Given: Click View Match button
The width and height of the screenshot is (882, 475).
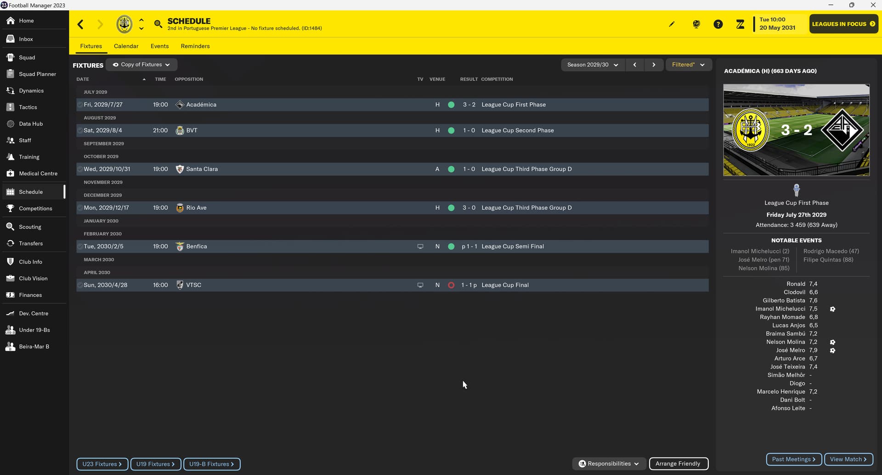Looking at the screenshot, I should pyautogui.click(x=848, y=459).
